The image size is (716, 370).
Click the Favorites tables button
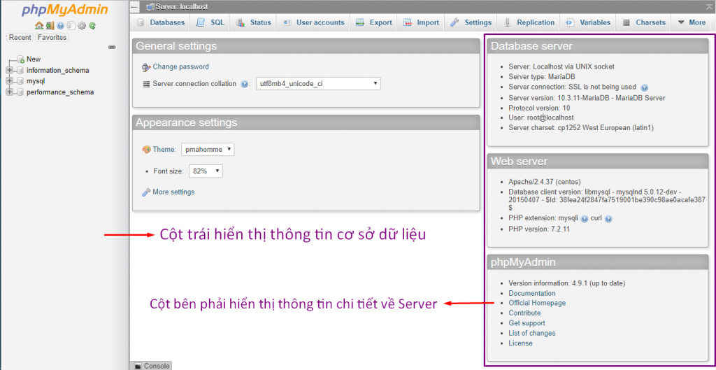click(x=52, y=38)
